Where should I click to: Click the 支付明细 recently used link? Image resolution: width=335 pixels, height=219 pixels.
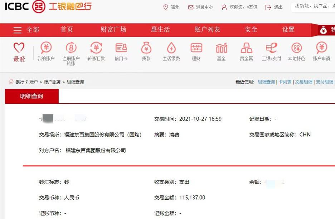(325, 82)
